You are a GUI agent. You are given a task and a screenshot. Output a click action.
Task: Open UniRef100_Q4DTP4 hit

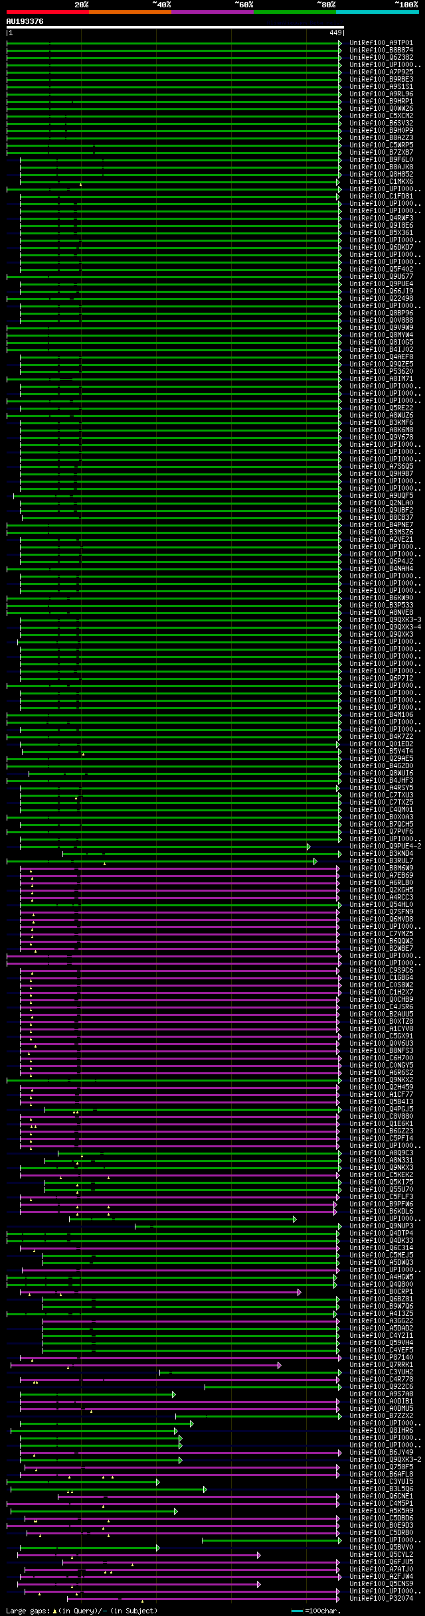coord(381,1234)
